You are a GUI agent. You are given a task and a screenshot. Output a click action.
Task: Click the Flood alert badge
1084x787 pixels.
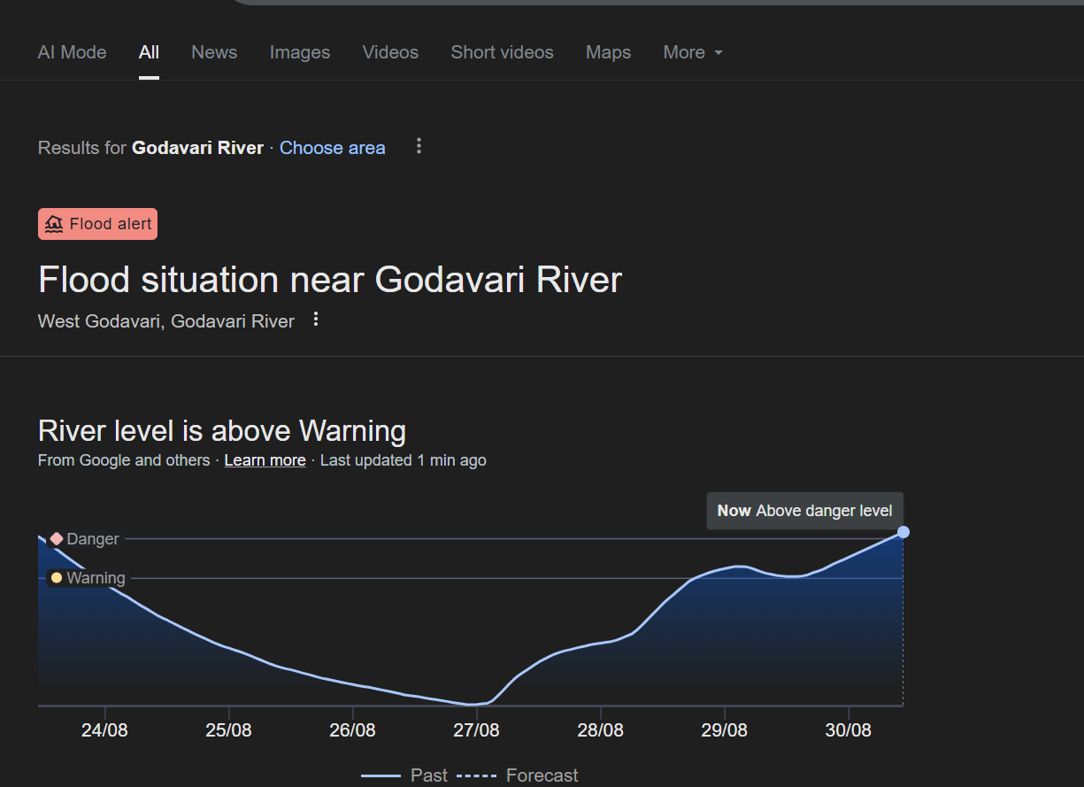click(97, 223)
